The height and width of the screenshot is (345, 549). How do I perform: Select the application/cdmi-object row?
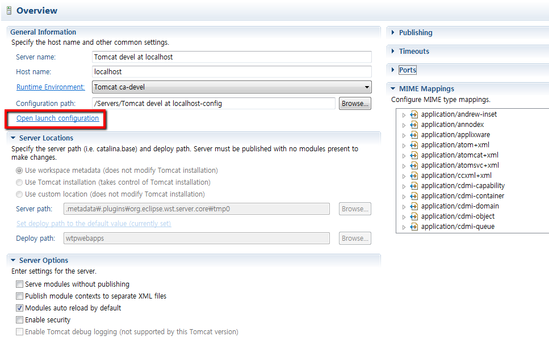coord(458,216)
